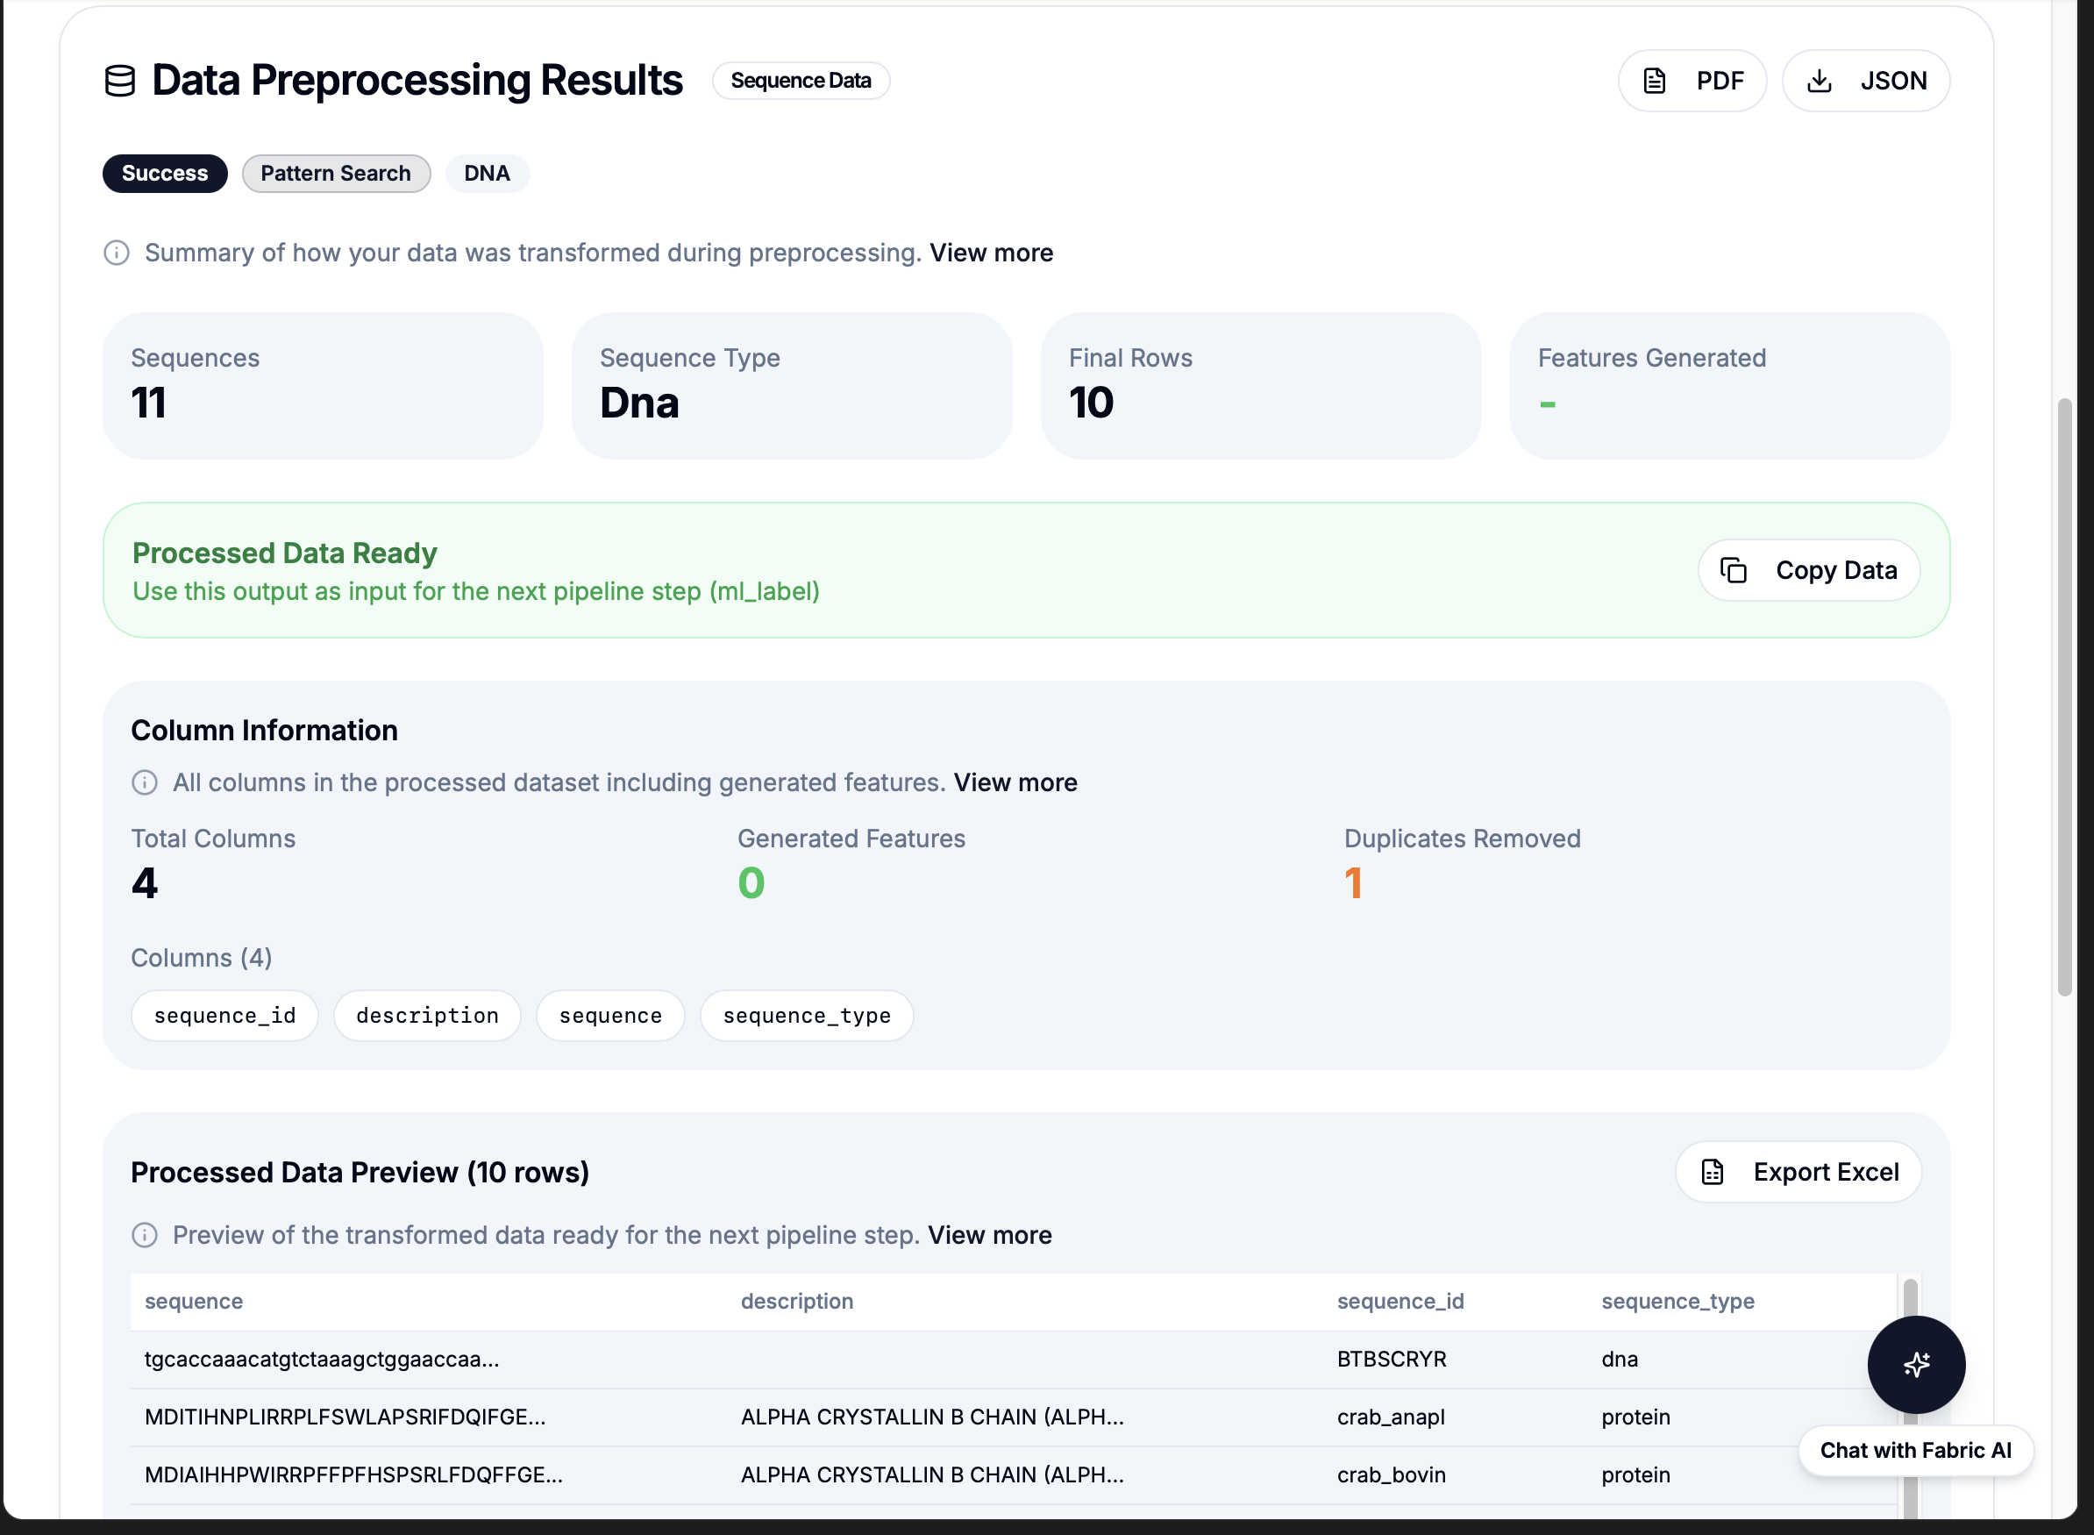Click info icon beside Preview of transformed data
This screenshot has height=1535, width=2094.
tap(144, 1235)
